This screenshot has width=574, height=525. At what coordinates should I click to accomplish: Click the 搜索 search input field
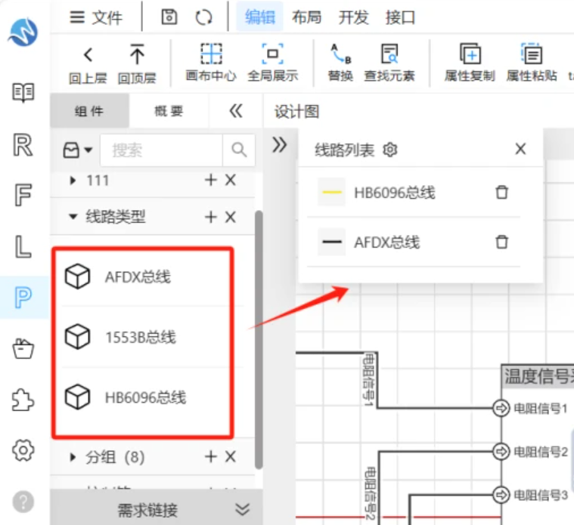161,150
